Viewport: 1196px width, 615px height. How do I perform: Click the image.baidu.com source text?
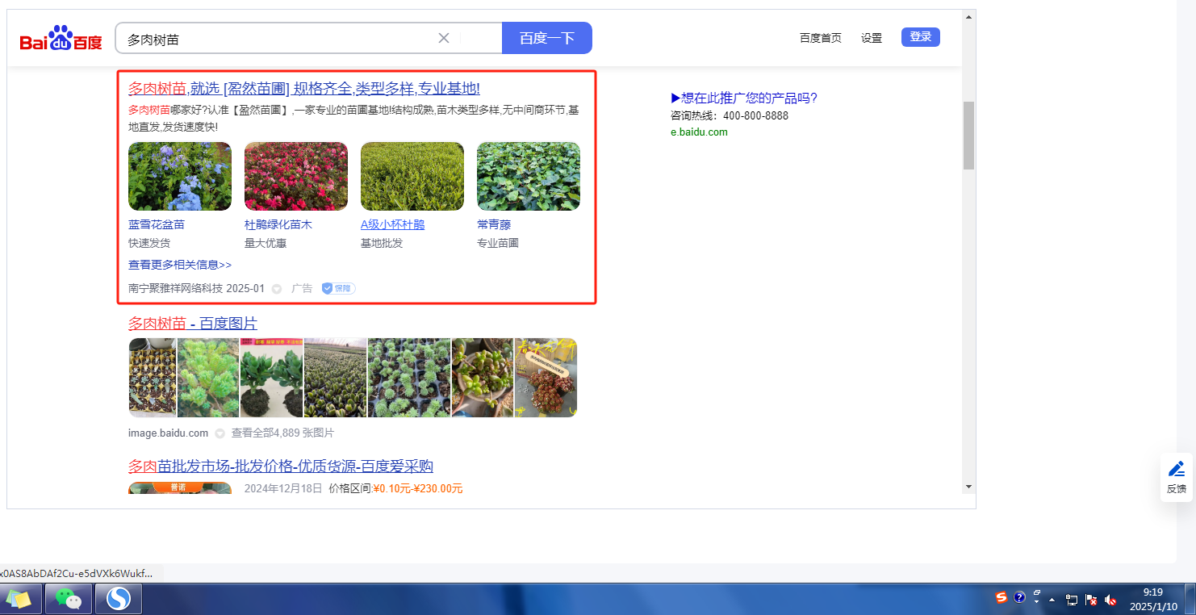168,433
